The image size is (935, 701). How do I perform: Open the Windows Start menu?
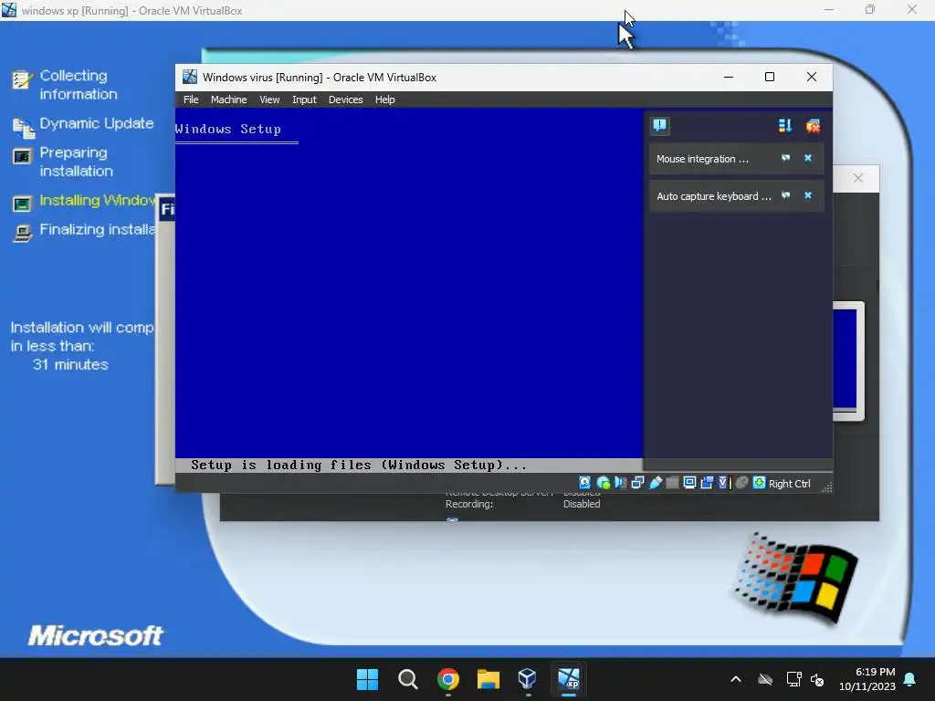[367, 679]
